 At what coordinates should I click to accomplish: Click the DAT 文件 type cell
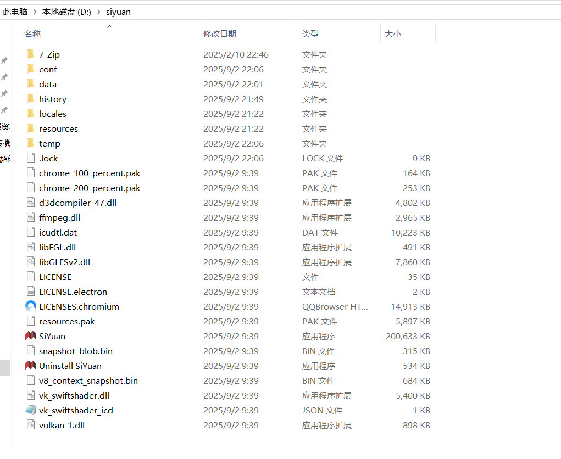click(320, 232)
